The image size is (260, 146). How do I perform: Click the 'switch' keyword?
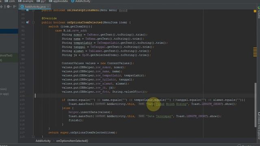[53, 26]
